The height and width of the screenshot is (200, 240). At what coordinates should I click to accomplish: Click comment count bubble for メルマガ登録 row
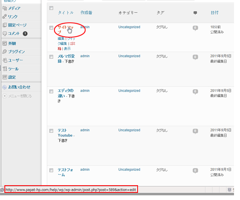click(x=195, y=57)
